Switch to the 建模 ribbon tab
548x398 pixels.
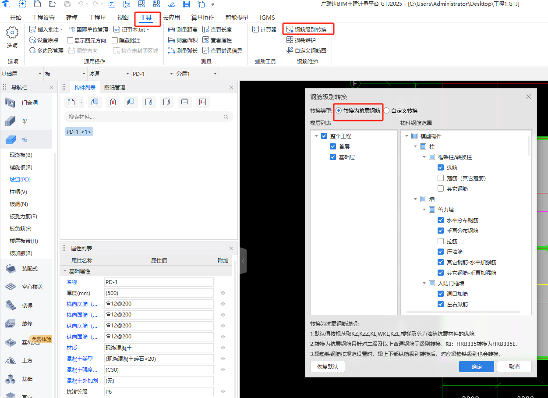72,18
